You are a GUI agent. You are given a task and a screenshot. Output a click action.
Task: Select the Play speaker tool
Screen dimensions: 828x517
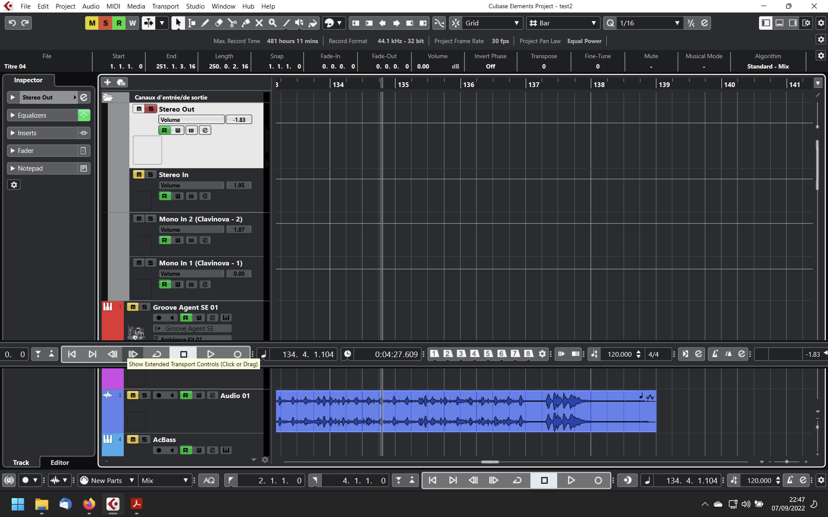(299, 23)
